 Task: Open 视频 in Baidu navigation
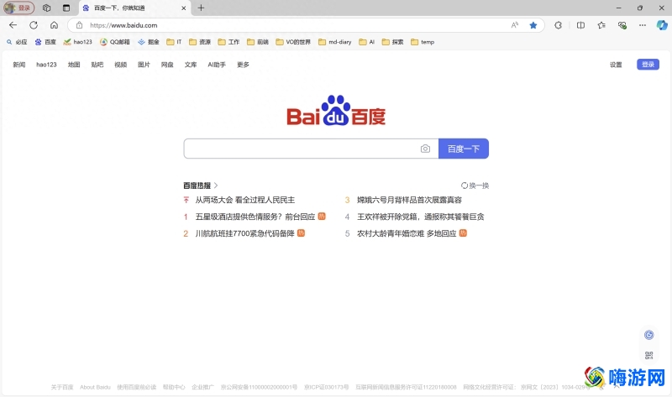click(x=120, y=65)
